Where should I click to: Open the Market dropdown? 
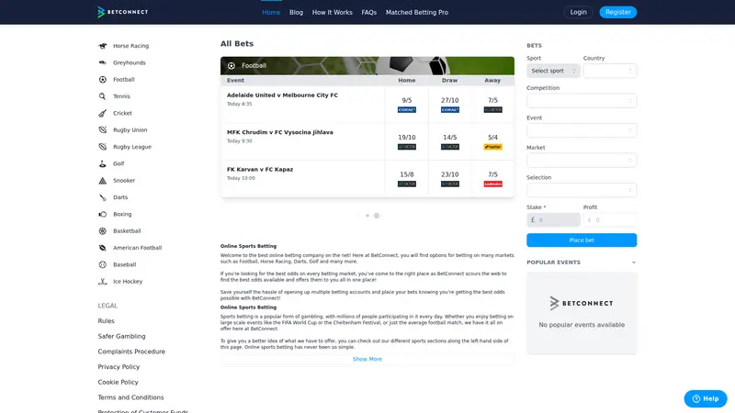click(582, 161)
